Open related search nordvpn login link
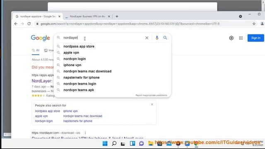Viewport: 265px width, 149px height. (x=44, y=121)
